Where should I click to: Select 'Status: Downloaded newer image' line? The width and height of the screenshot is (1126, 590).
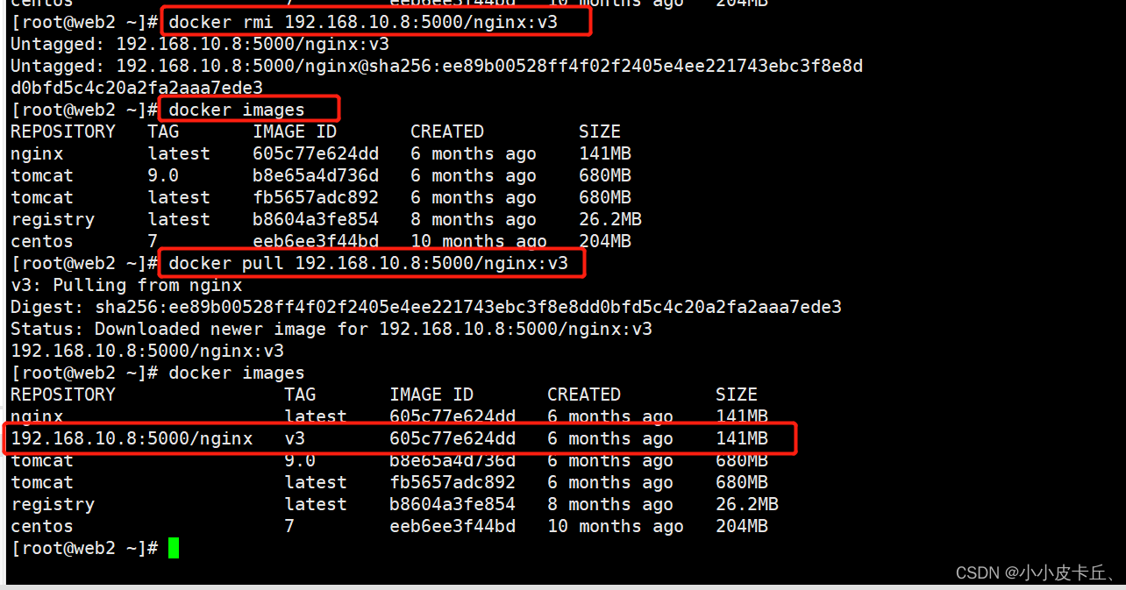331,329
